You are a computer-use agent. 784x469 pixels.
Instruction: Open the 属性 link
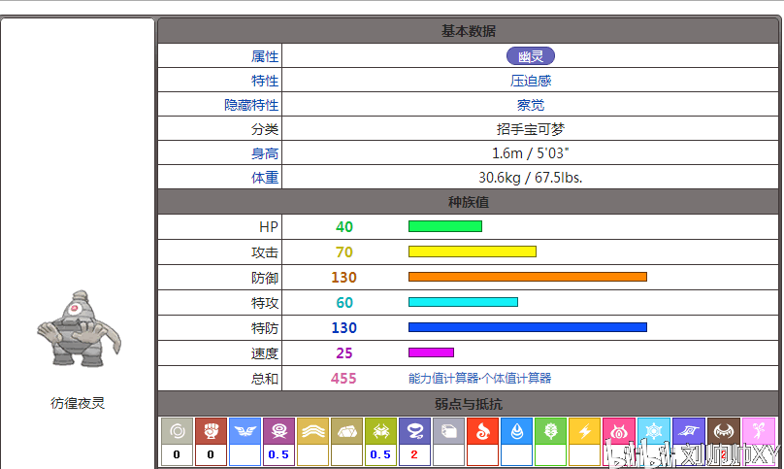click(x=265, y=56)
